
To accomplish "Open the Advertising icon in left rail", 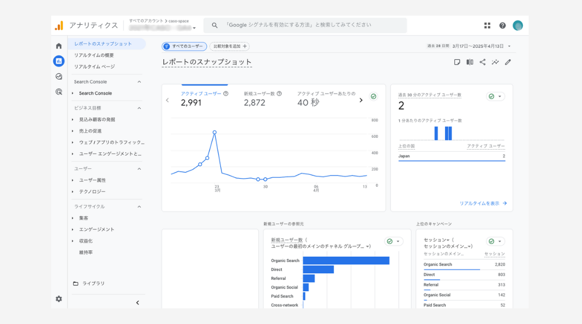I will (59, 91).
